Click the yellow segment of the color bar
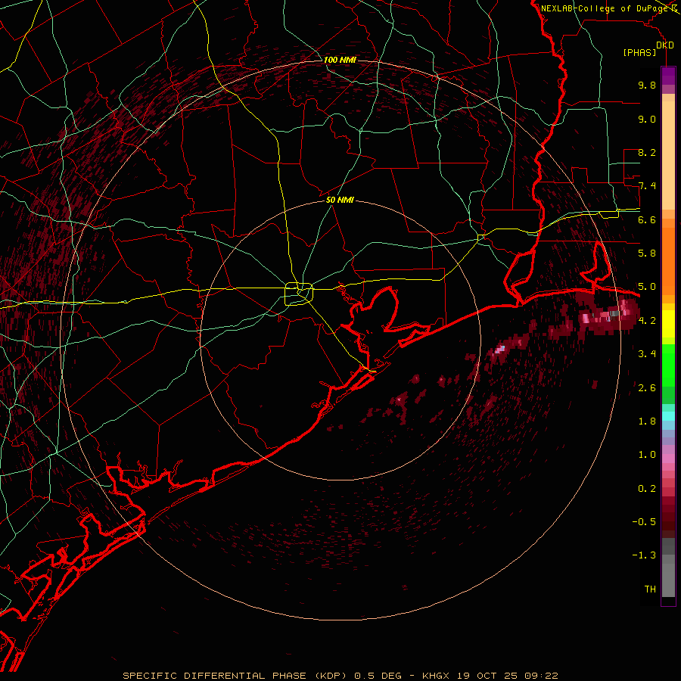The height and width of the screenshot is (681, 681). coord(668,324)
